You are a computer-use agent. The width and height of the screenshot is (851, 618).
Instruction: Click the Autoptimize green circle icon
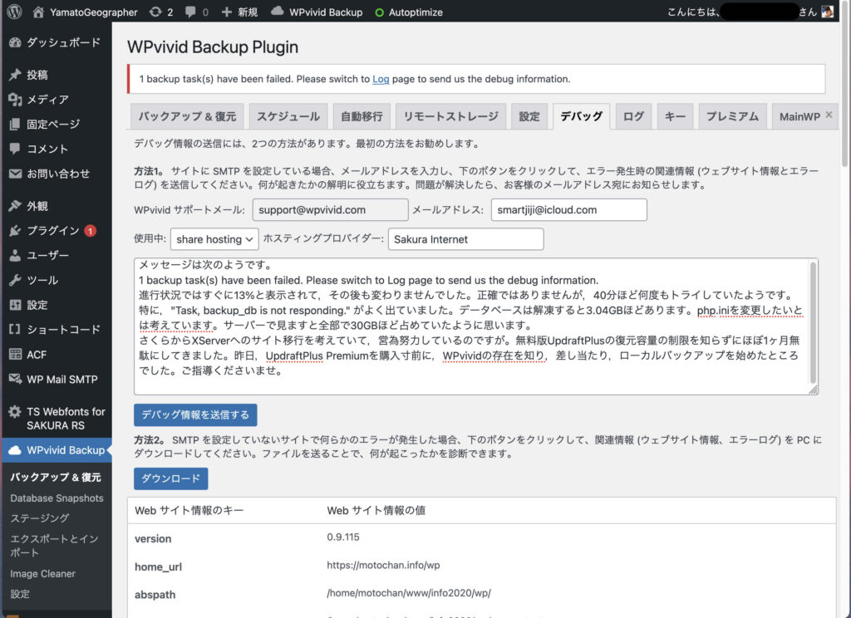379,12
